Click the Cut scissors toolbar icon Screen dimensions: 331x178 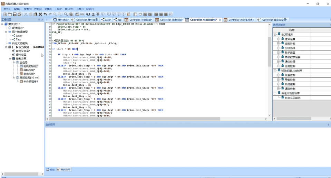[x=26, y=15]
